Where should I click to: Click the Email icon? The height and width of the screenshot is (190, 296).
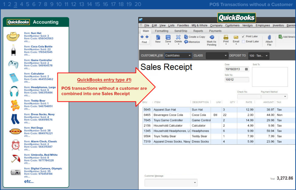pos(236,37)
